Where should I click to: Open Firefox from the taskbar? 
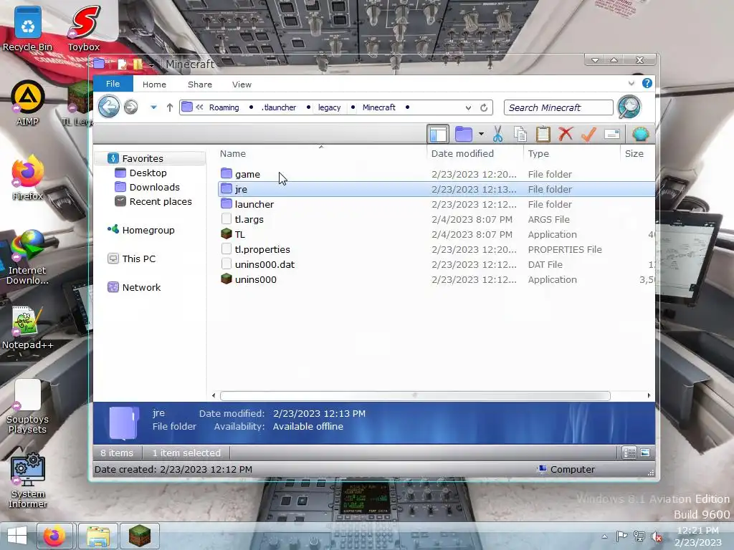coord(54,536)
